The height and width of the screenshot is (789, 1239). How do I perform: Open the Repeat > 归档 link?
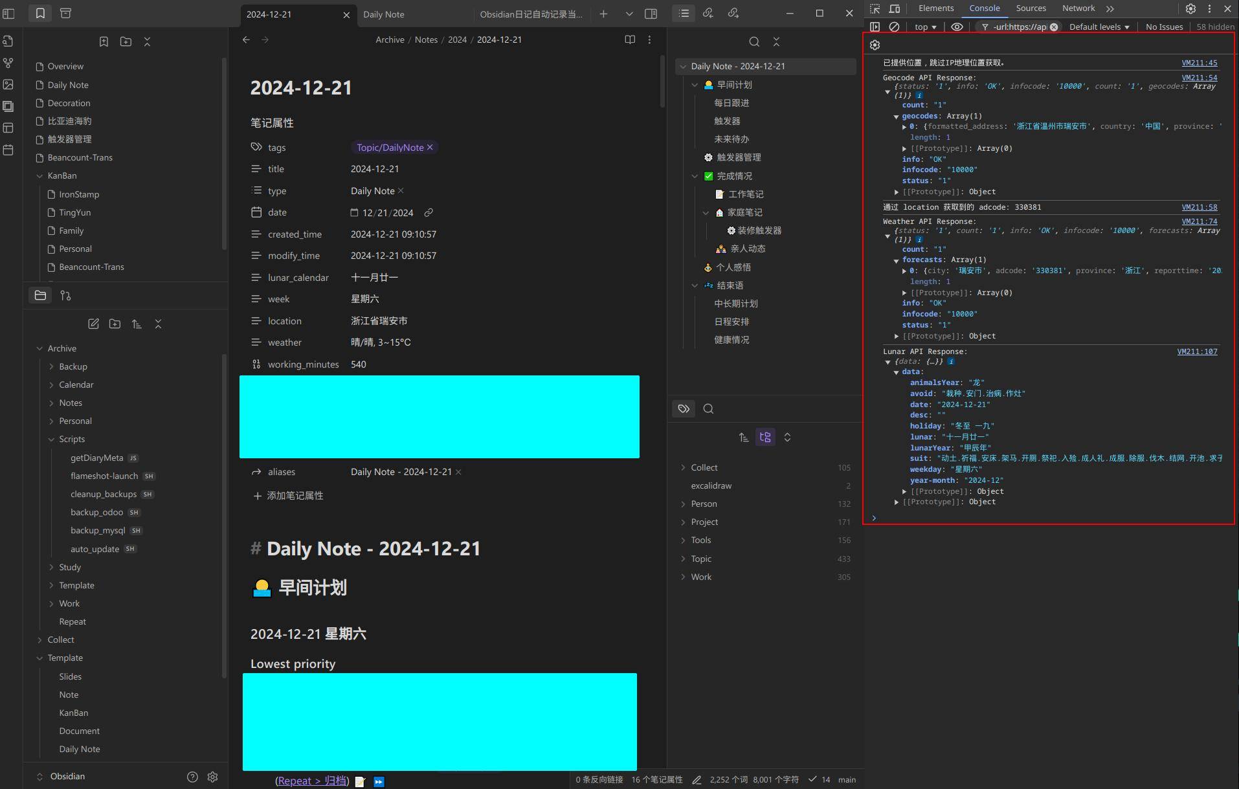[312, 781]
